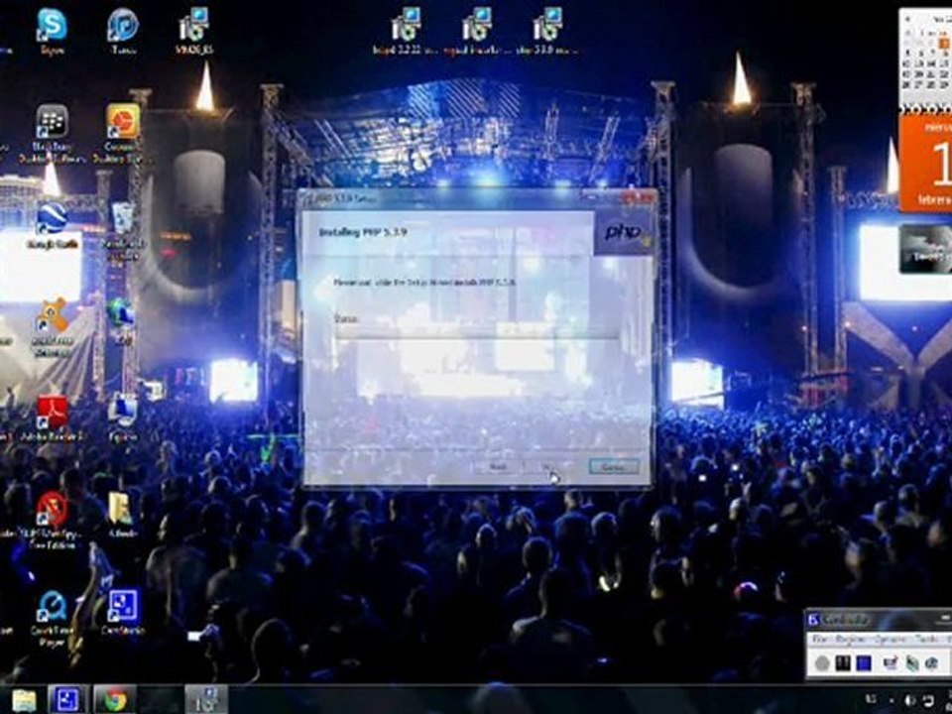Click the blue Stop button in CamStudio
The height and width of the screenshot is (714, 952).
863,663
